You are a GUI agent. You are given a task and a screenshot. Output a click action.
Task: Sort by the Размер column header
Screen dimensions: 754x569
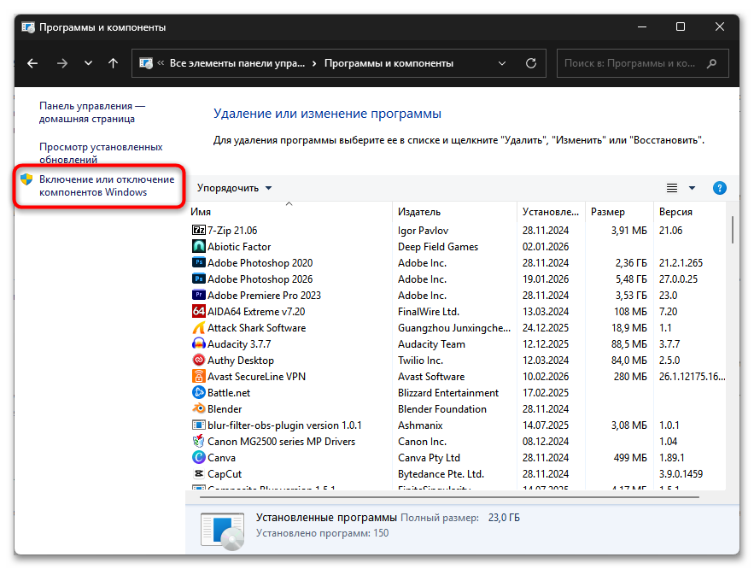pyautogui.click(x=619, y=212)
